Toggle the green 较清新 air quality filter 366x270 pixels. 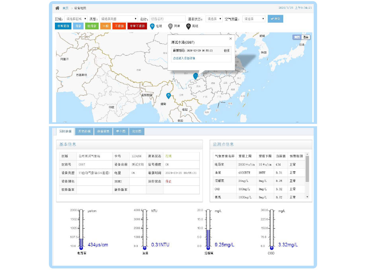pyautogui.click(x=92, y=26)
